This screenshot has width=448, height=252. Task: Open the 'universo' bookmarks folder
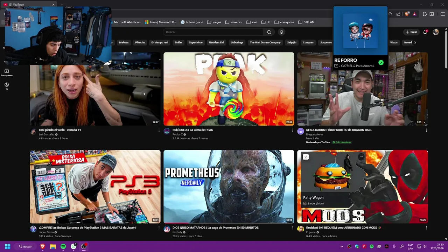click(233, 22)
